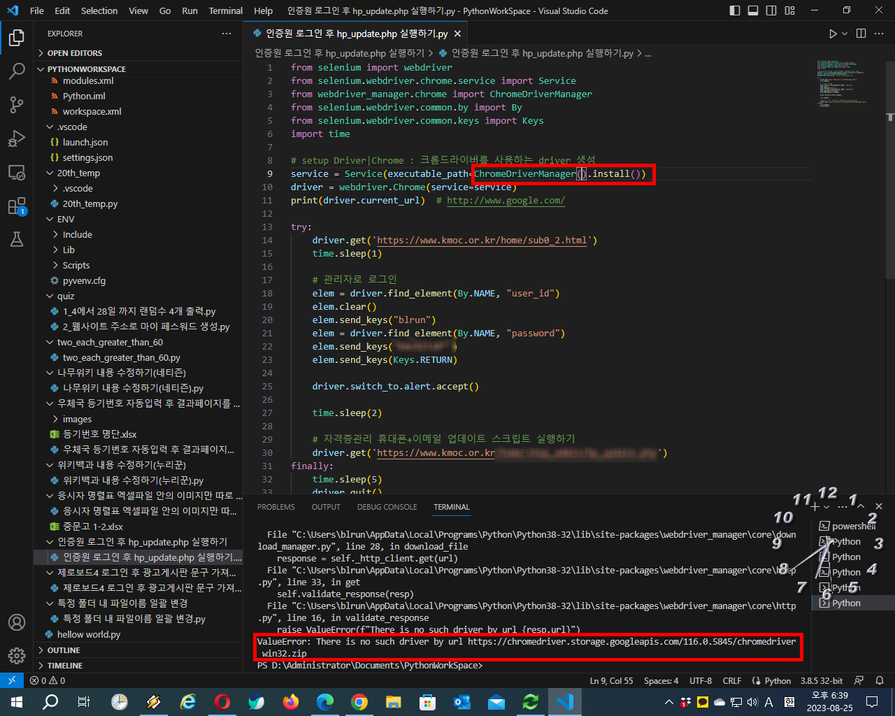Open the Explorer view in activity bar
This screenshot has width=895, height=716.
click(x=17, y=37)
